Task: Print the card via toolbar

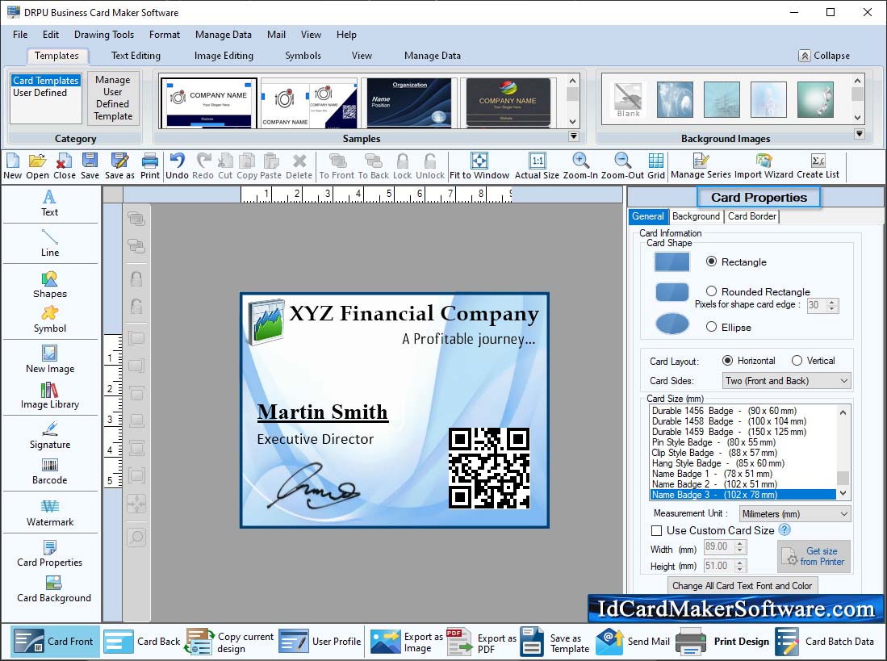Action: pos(150,166)
